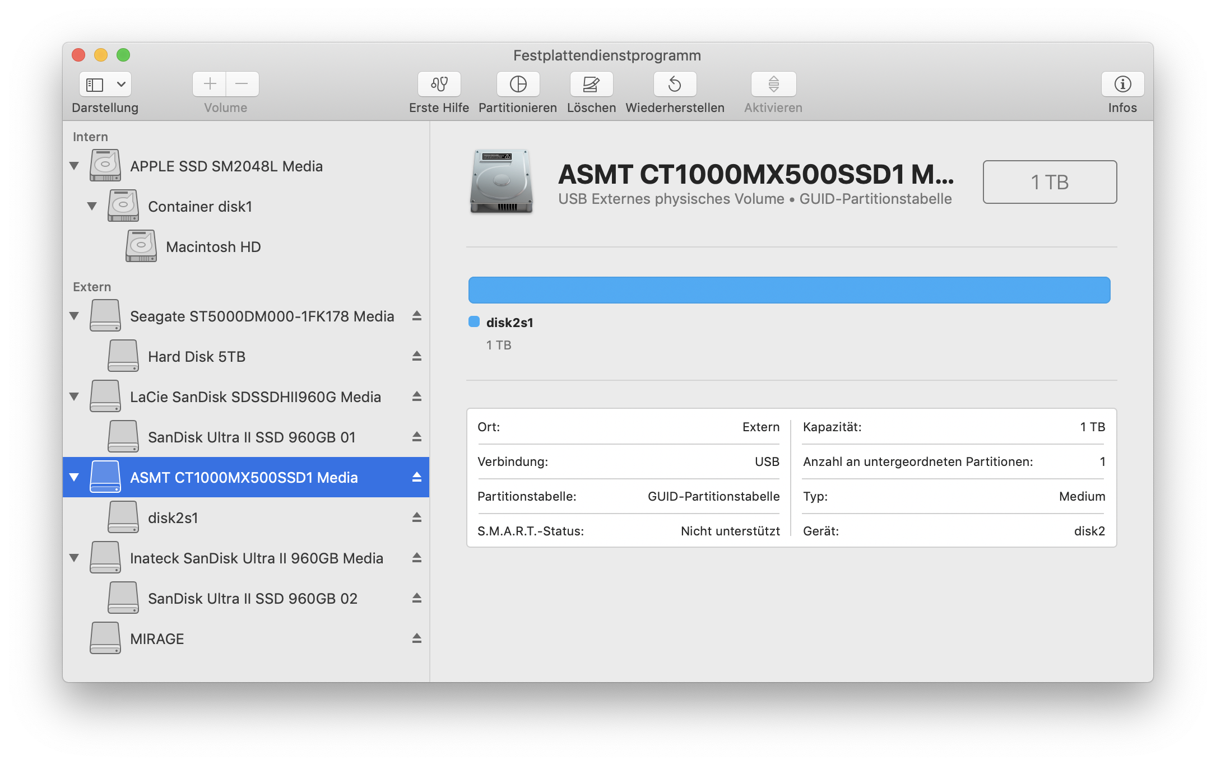Screen dimensions: 1216x765
Task: Click 'USB Externes physisches Volume' subtitle
Action: (x=671, y=199)
